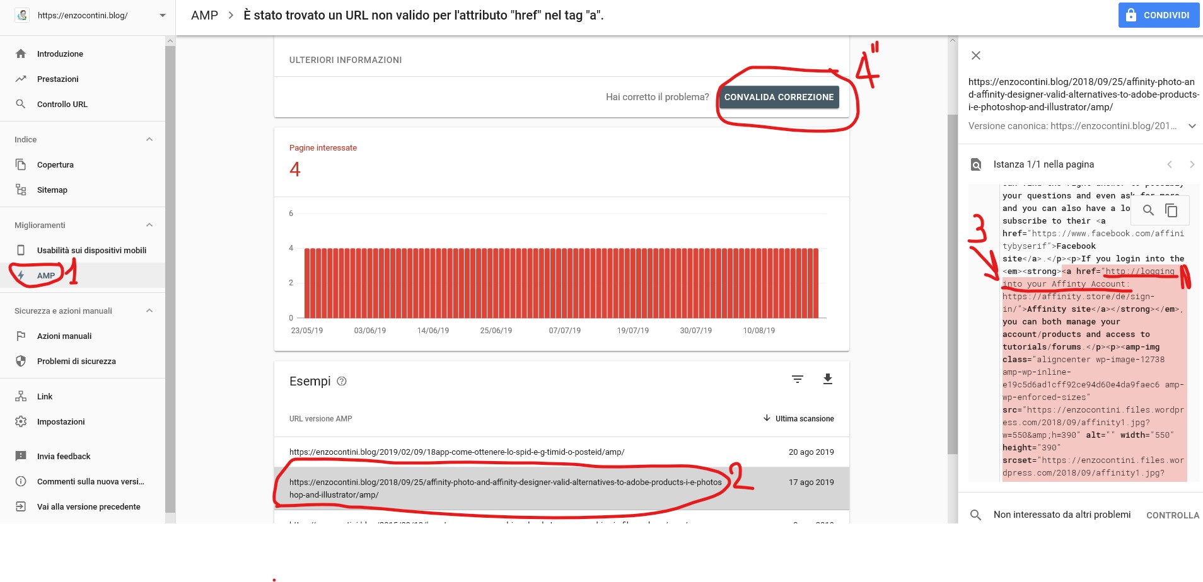Collapse the Miglioramenti section
This screenshot has width=1203, height=582.
tap(149, 225)
